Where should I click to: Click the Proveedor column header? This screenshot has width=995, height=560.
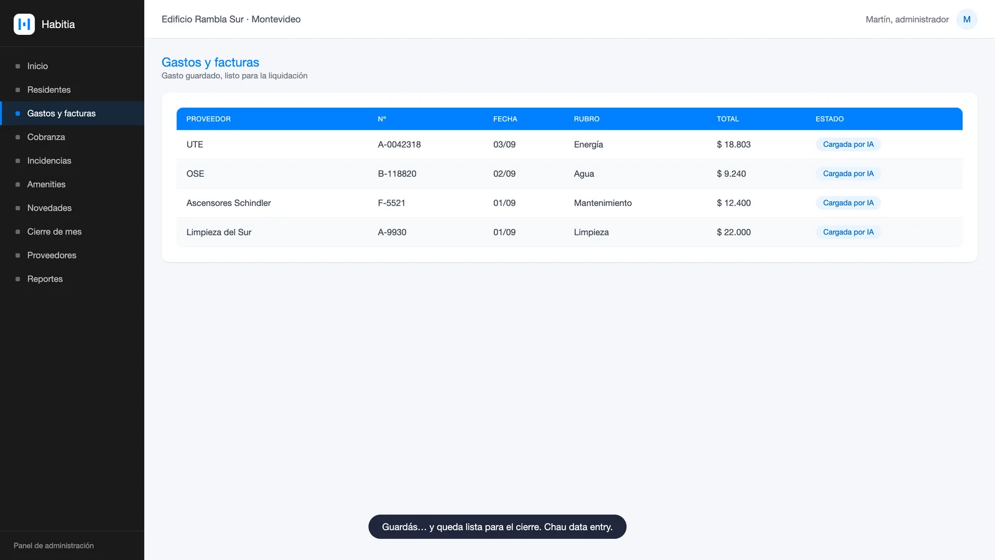point(208,119)
